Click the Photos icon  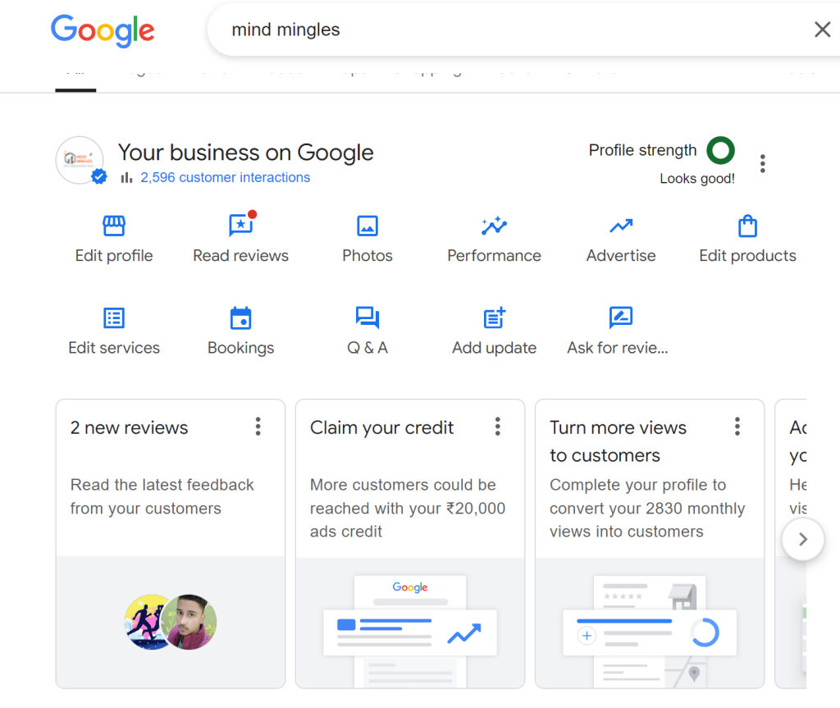point(367,226)
